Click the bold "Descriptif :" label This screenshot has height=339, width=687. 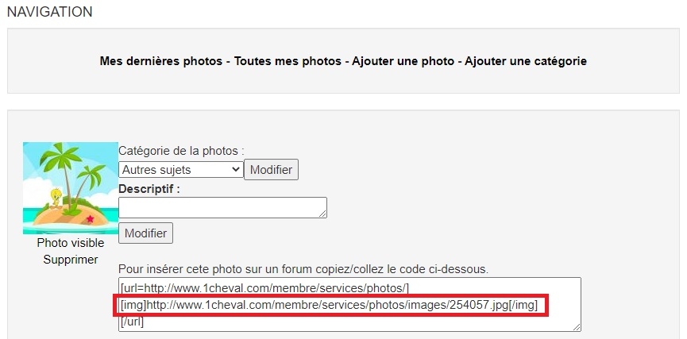(x=149, y=189)
